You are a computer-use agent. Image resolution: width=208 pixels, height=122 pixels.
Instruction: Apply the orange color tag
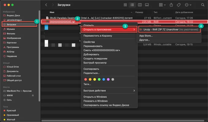click(90, 79)
